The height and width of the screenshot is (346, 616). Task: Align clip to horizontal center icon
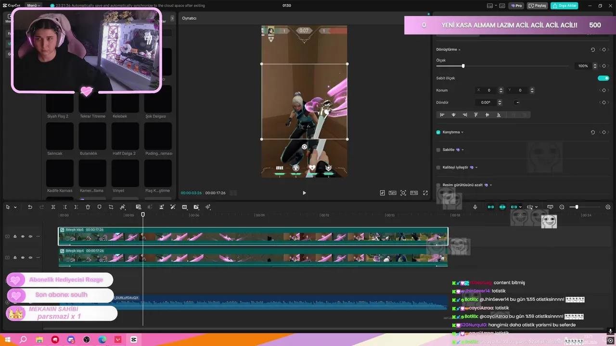tap(453, 115)
